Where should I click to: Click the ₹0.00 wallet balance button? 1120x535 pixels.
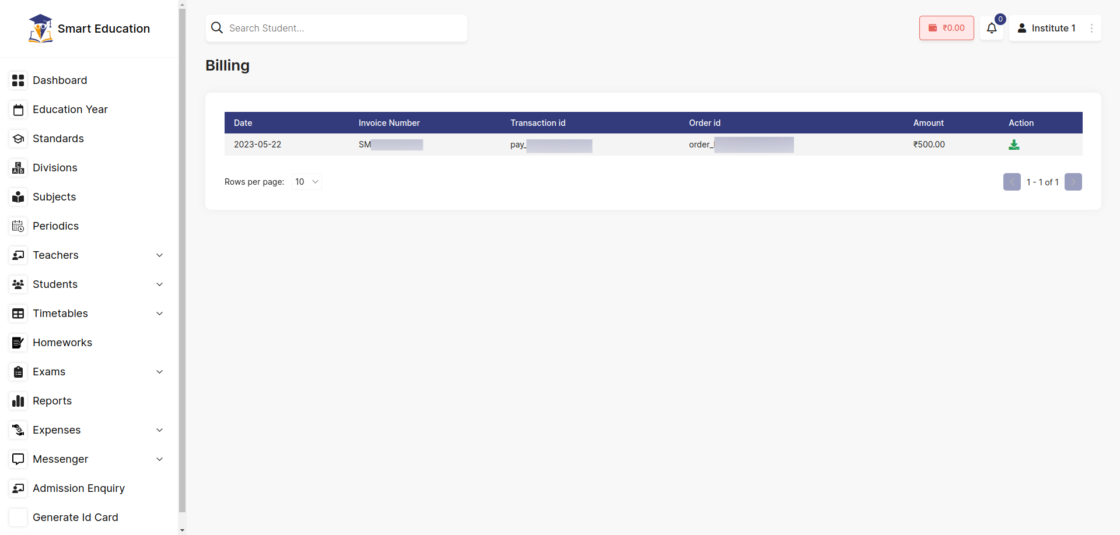(x=946, y=28)
